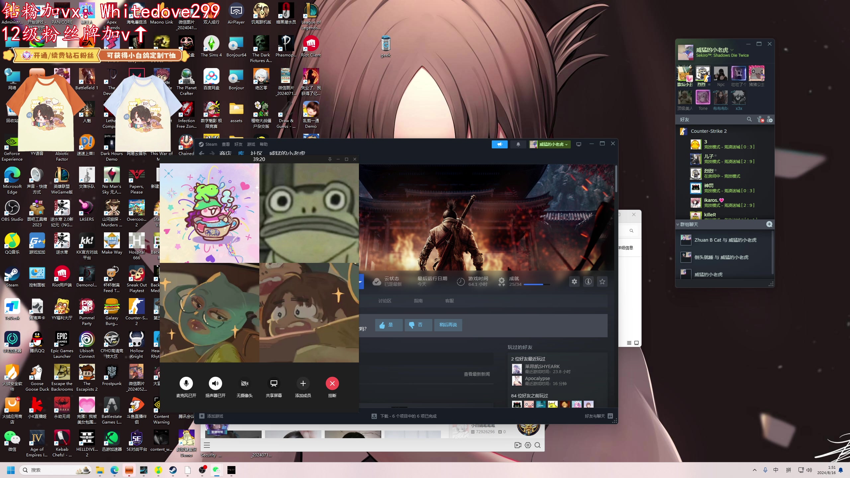Open the 好友 menu in Steam
Screen dimensions: 850x478
pos(238,144)
